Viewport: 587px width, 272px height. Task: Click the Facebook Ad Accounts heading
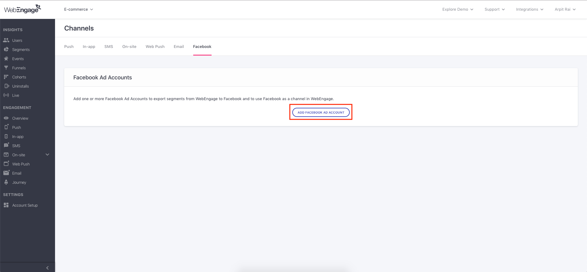point(103,78)
